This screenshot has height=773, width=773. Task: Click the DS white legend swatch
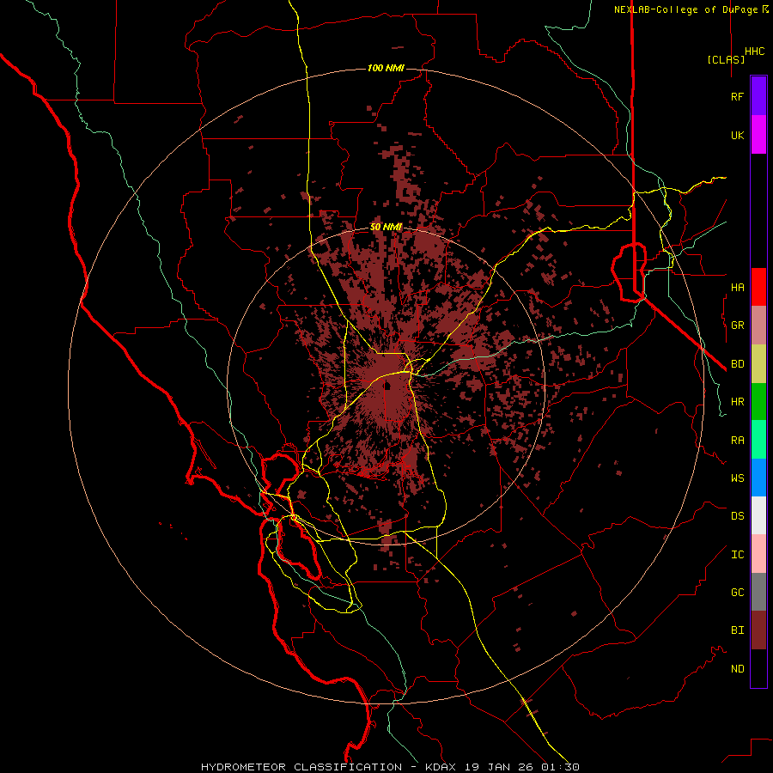click(x=758, y=515)
